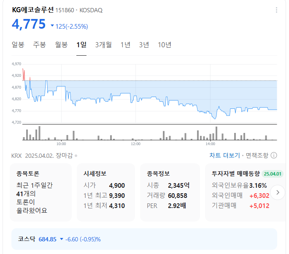This screenshot has height=254, width=289.
Task: Click the KOSDAQ market label
Action: (91, 10)
